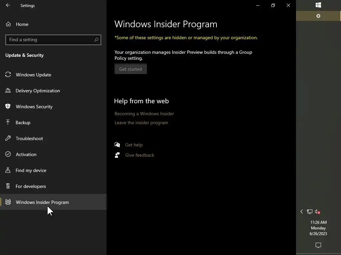Open For developers settings
Viewport: 341px width, 255px height.
point(53,186)
